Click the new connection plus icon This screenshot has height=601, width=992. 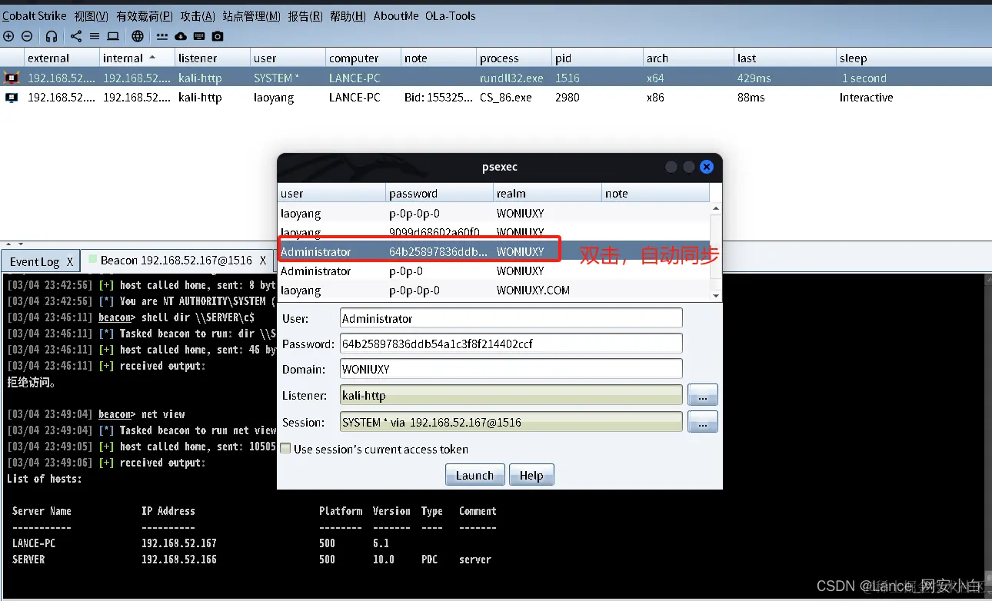pos(8,36)
